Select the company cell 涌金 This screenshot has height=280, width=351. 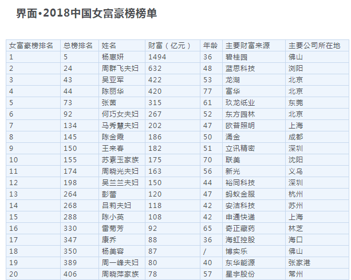coord(232,137)
